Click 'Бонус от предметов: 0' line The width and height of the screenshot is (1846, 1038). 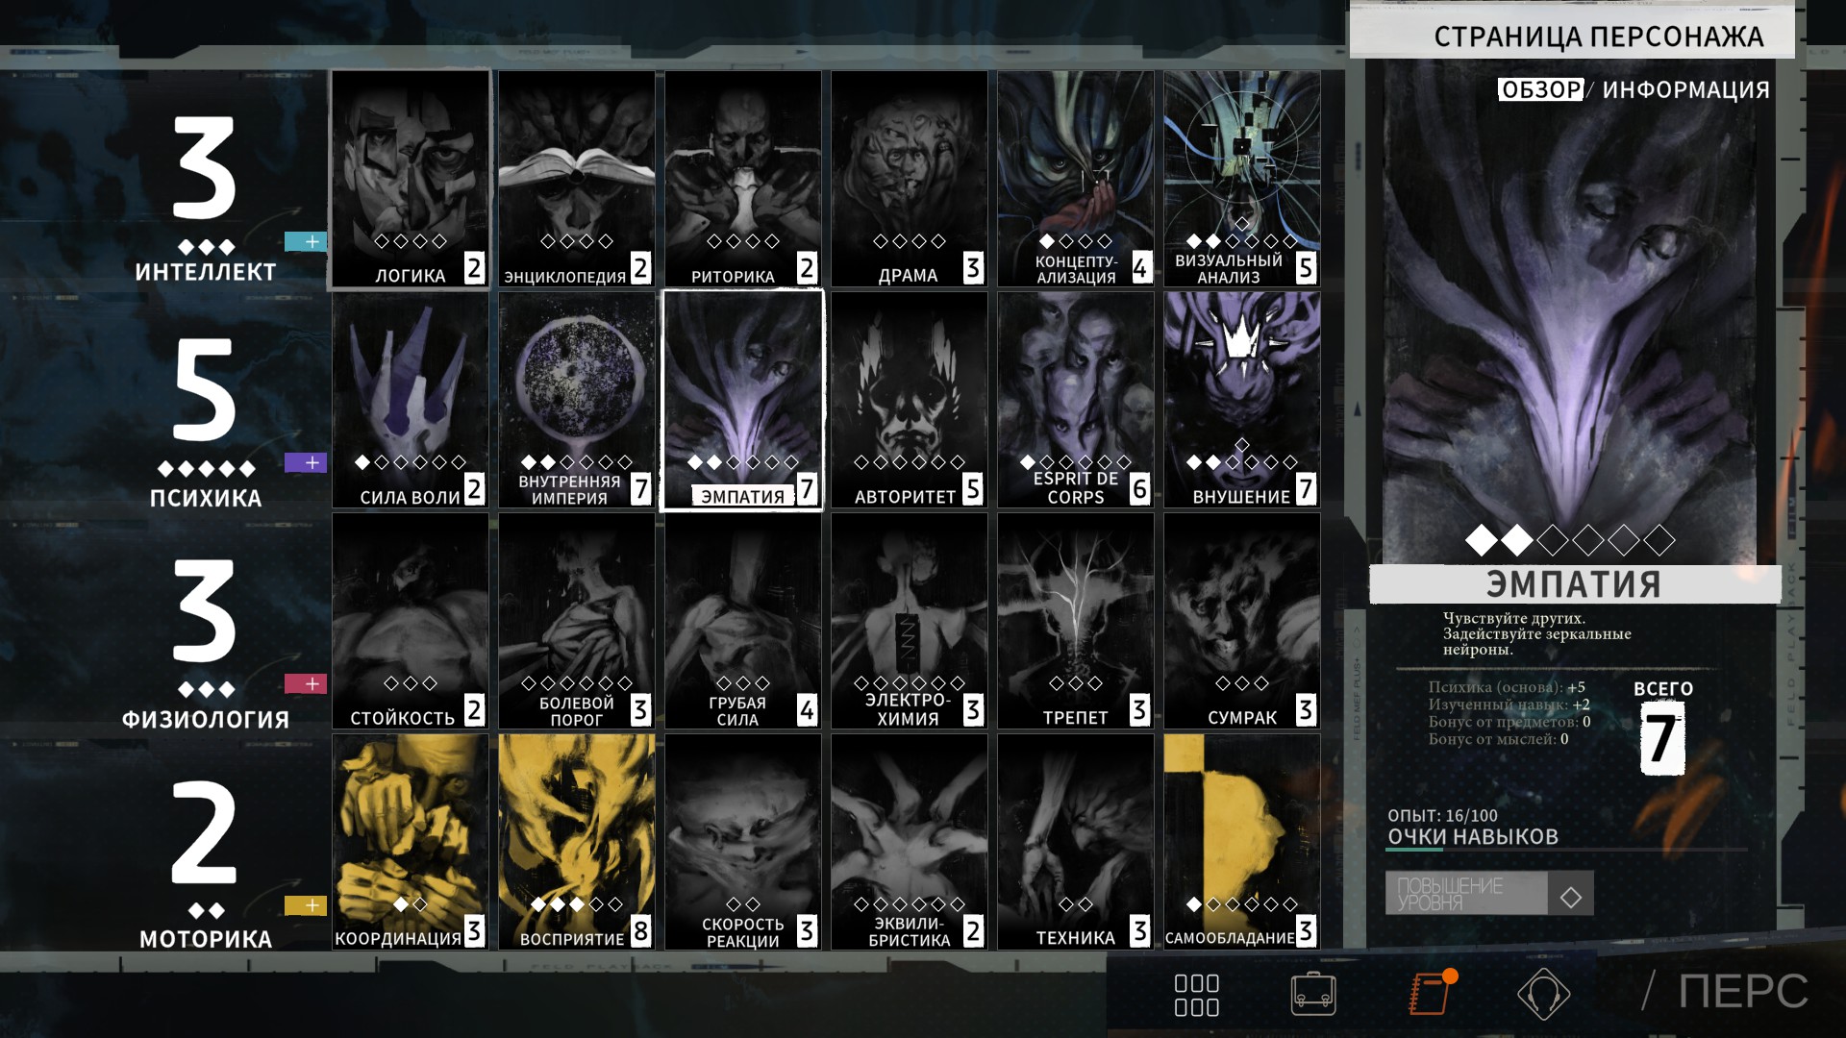pos(1509,722)
